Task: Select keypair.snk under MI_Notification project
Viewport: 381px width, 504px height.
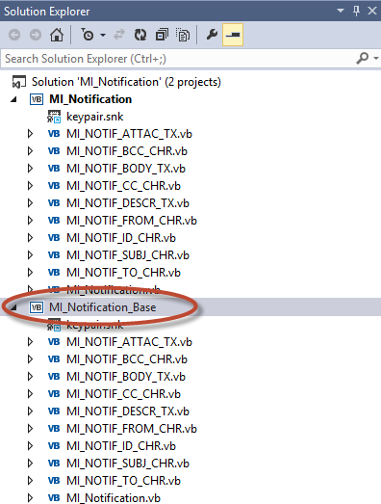Action: coord(94,117)
